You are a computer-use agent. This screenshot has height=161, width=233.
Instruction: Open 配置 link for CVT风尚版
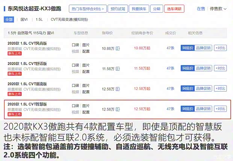[x=86, y=51]
